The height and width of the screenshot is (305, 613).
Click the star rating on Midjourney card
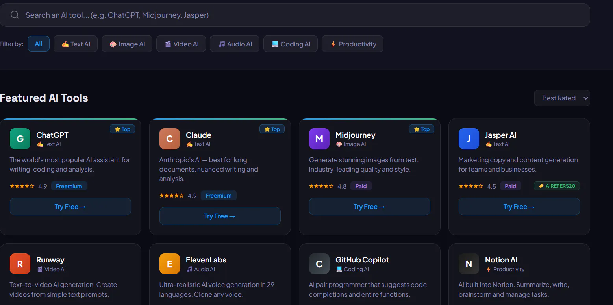[x=321, y=186]
